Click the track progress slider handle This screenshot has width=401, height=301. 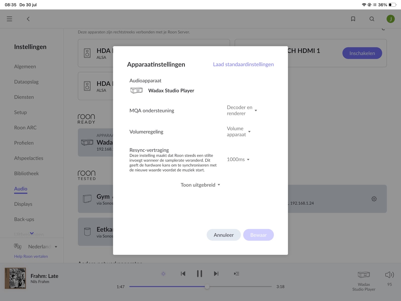coord(207,287)
